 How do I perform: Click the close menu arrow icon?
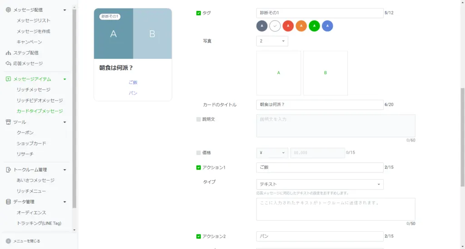8,241
